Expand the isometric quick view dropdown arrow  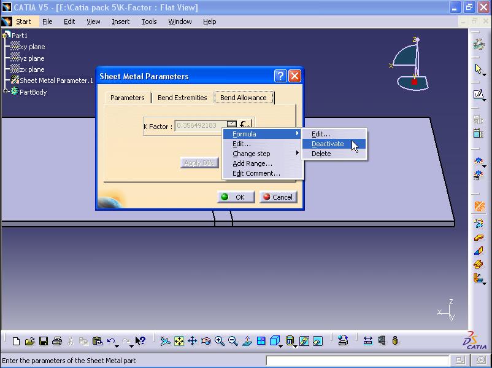[x=280, y=346]
